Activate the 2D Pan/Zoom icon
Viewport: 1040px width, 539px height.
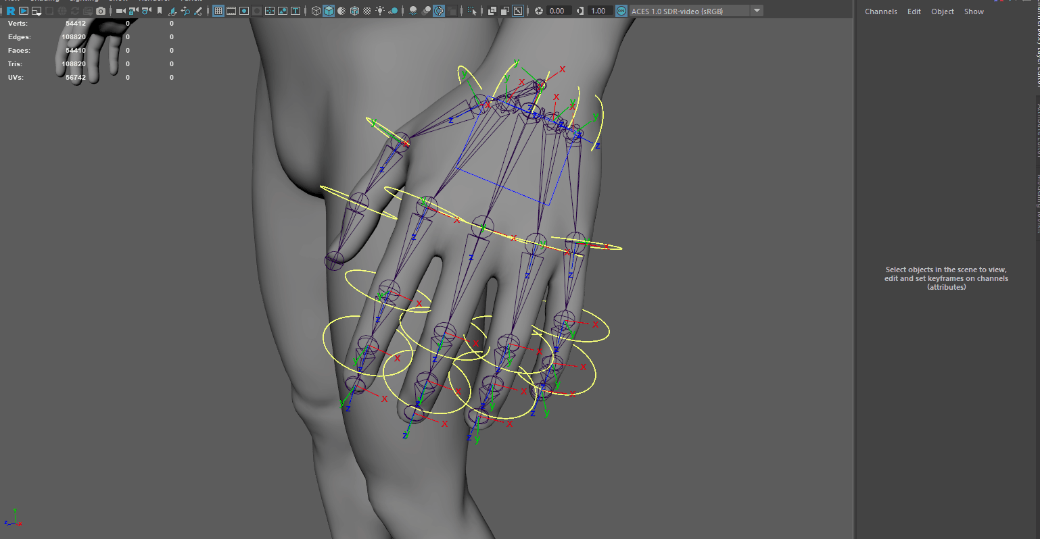(185, 11)
